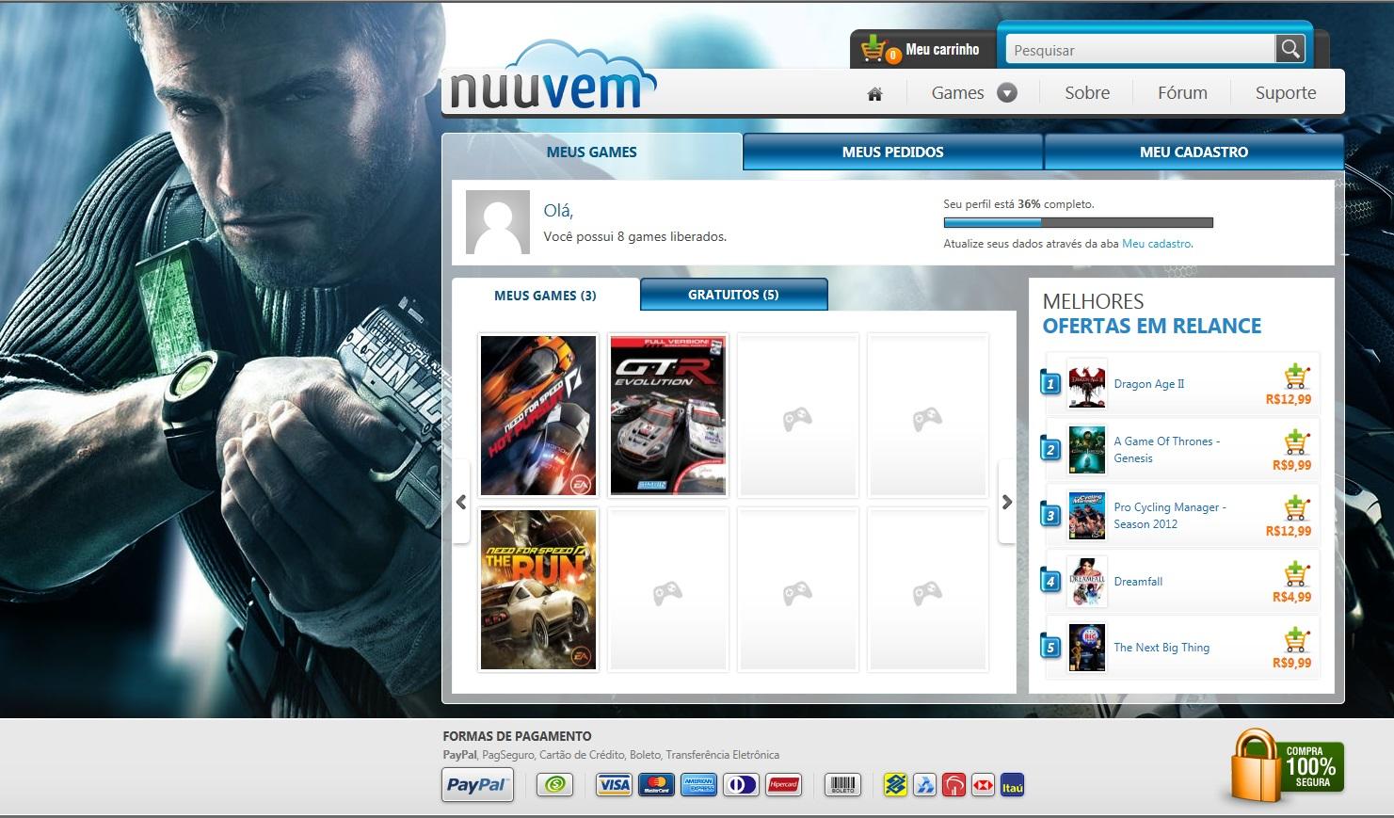The height and width of the screenshot is (818, 1394).
Task: Open GTR Evolution game cover
Action: [668, 415]
